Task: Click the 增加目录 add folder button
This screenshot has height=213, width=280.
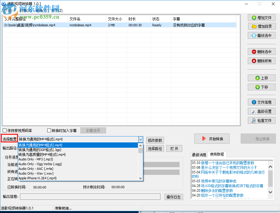Action: pyautogui.click(x=262, y=26)
